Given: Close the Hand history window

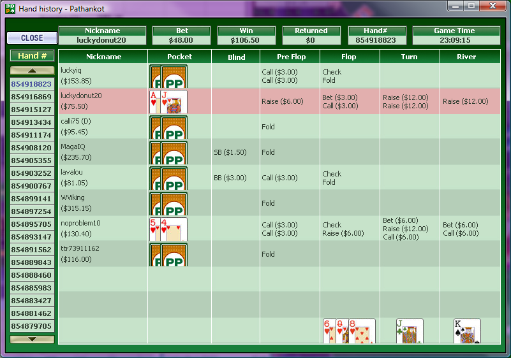Looking at the screenshot, I should pyautogui.click(x=493, y=6).
